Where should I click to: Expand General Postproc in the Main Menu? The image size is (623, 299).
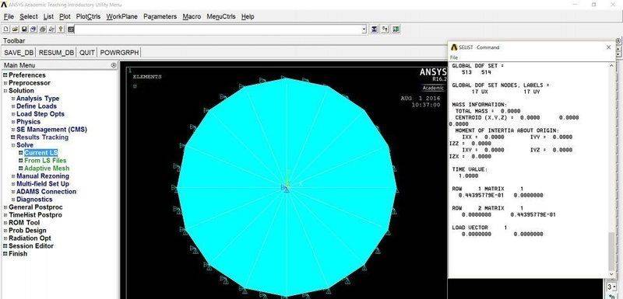click(5, 207)
